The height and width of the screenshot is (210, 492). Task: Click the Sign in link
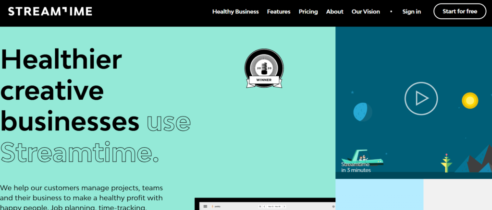point(411,12)
